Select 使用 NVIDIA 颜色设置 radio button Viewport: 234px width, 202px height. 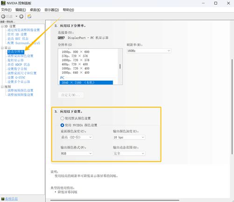[62, 125]
